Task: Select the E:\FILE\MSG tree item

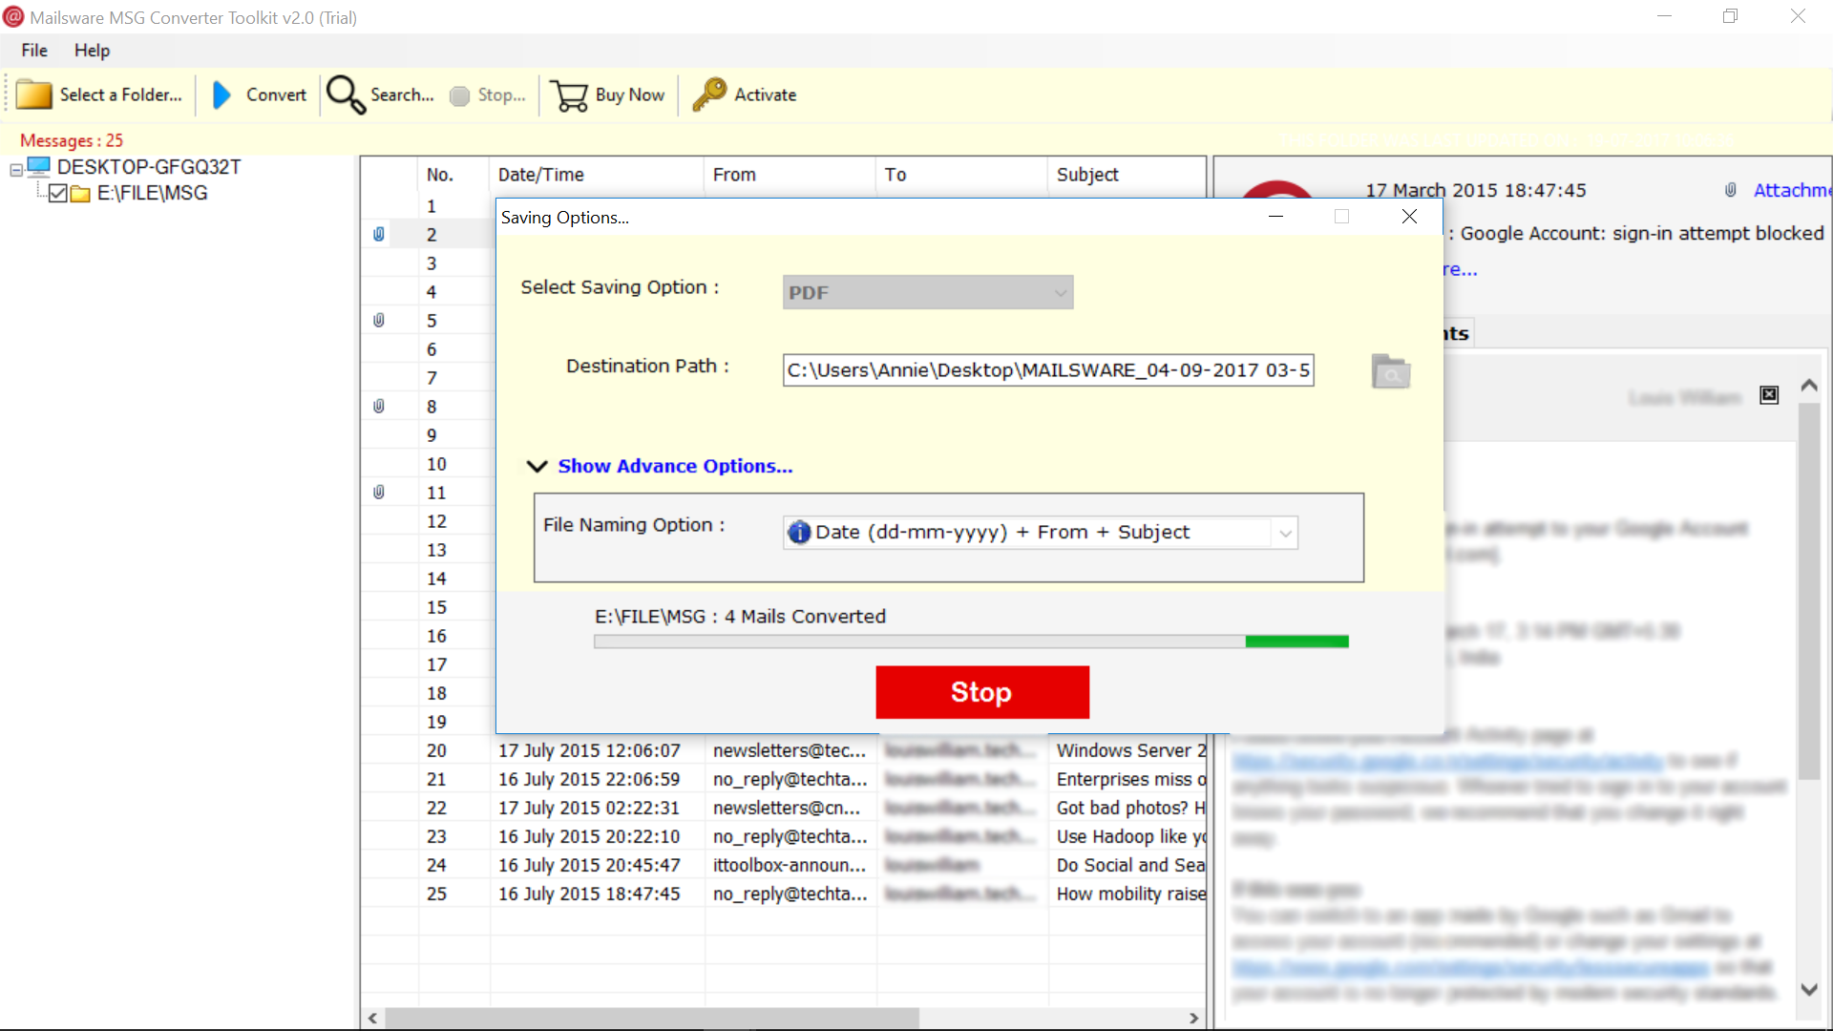Action: pos(152,194)
